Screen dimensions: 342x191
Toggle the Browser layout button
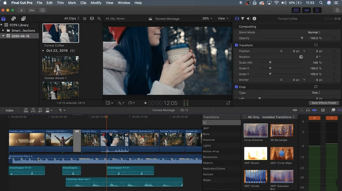(296, 10)
